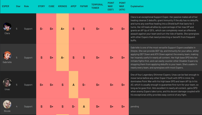Sort by the KRONOS column header
202x115 pixels.
[62, 6]
